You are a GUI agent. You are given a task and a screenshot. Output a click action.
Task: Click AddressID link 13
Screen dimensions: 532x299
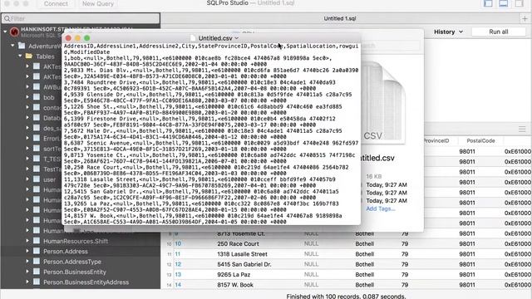click(178, 275)
